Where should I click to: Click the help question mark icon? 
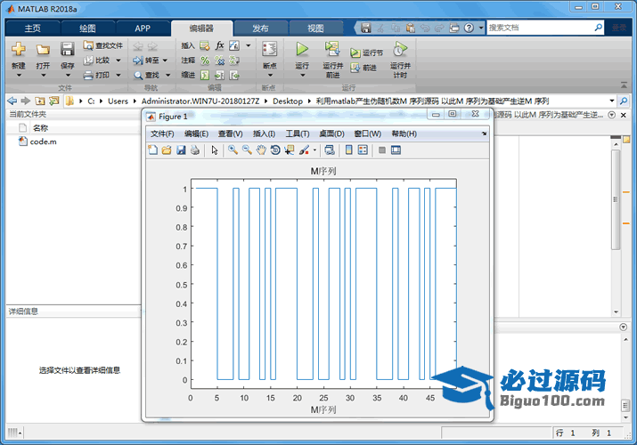coord(469,28)
